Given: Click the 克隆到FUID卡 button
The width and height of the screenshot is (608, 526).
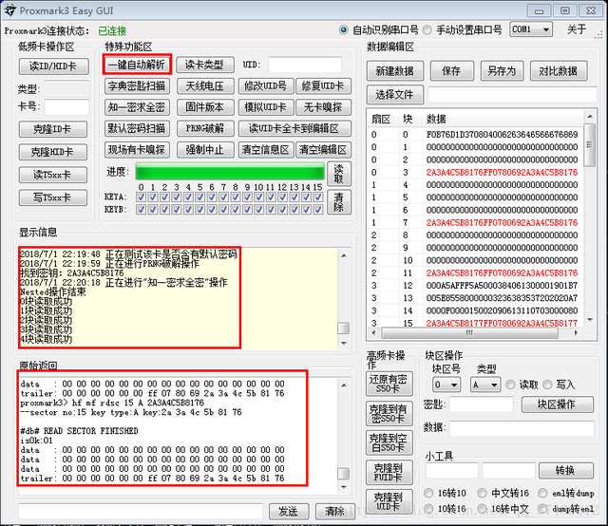Looking at the screenshot, I should pyautogui.click(x=389, y=472).
